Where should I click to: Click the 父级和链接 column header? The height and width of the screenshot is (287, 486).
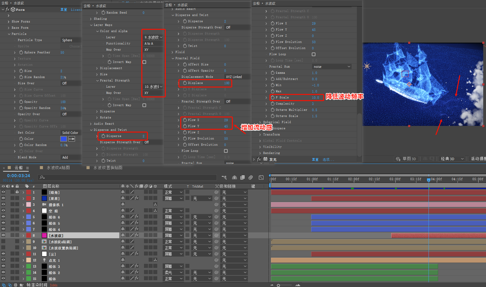[x=225, y=186]
